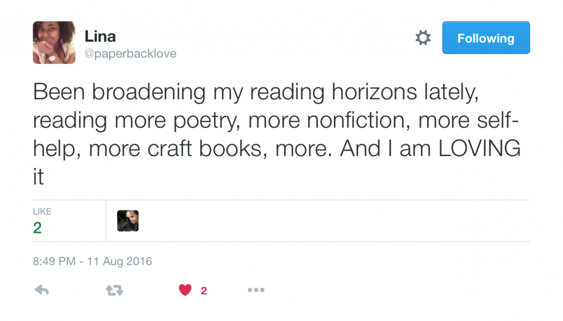Toggle the blue Following button
Viewport: 563px width, 321px height.
(x=486, y=37)
